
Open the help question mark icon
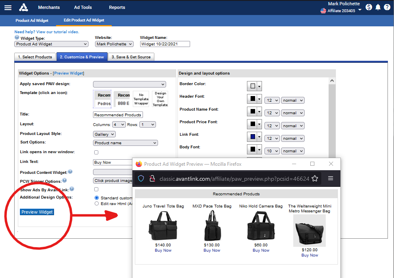pos(387,7)
